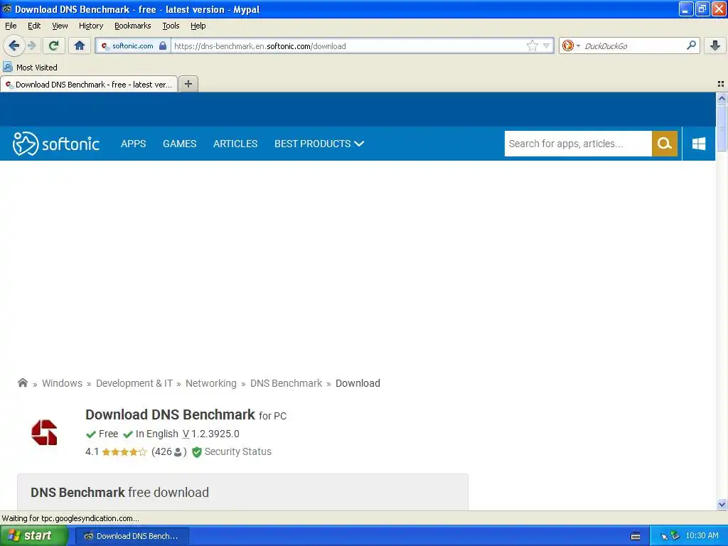Click the list all tabs icon

click(x=721, y=84)
